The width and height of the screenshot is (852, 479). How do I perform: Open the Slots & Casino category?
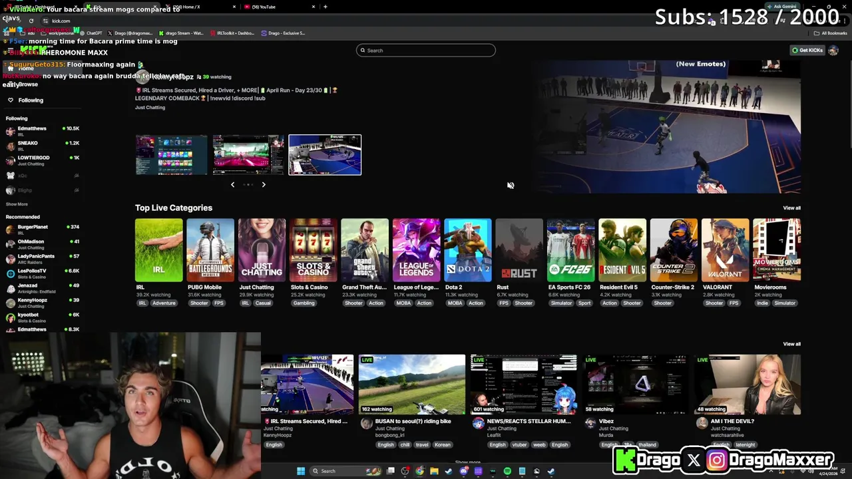click(x=314, y=250)
